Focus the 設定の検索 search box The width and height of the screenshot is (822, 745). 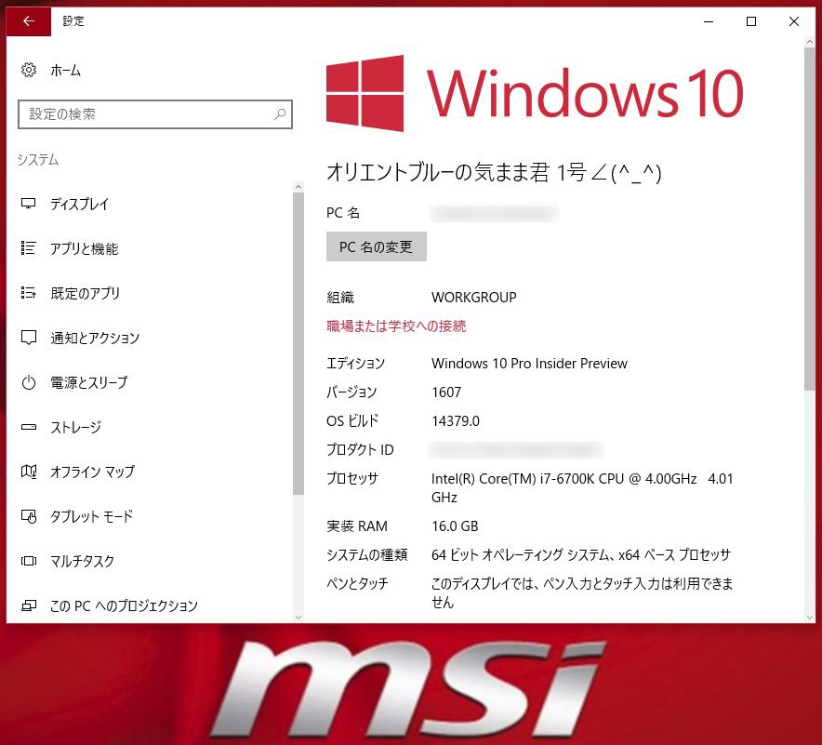[154, 113]
